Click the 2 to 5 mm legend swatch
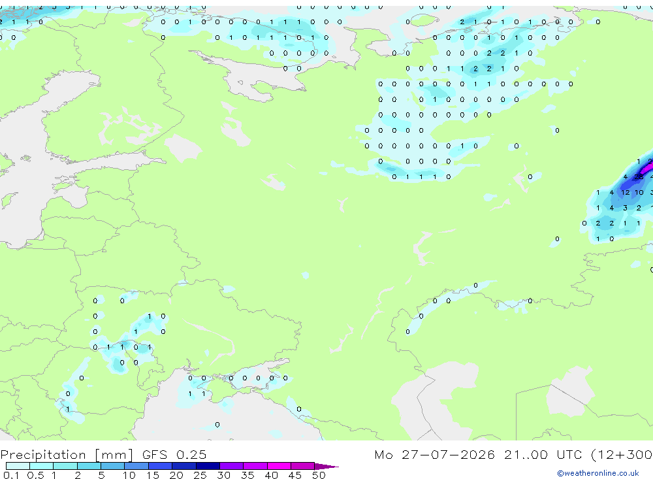This screenshot has height=479, width=653. pyautogui.click(x=89, y=466)
